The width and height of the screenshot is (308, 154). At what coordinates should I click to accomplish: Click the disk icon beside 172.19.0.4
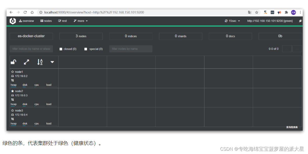click(12, 115)
